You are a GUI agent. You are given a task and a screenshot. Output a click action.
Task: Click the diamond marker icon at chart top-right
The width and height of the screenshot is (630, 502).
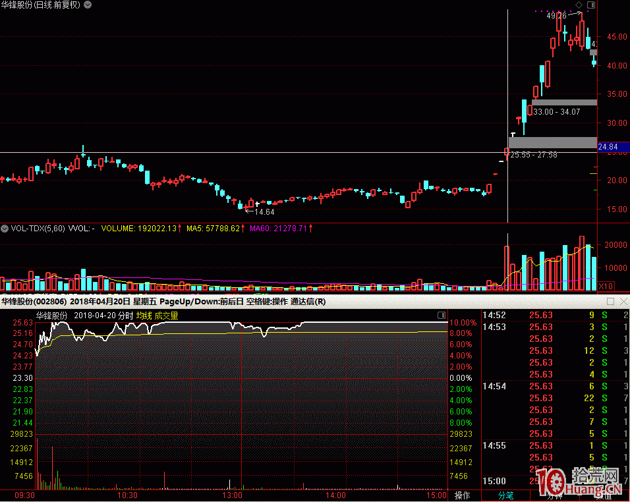pyautogui.click(x=579, y=5)
